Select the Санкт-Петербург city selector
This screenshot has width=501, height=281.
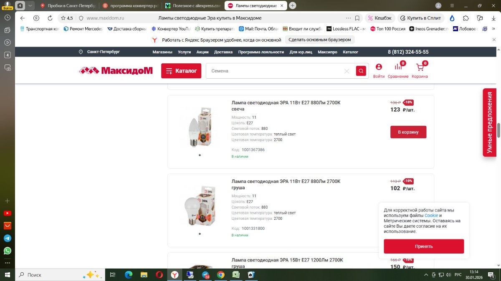(99, 52)
